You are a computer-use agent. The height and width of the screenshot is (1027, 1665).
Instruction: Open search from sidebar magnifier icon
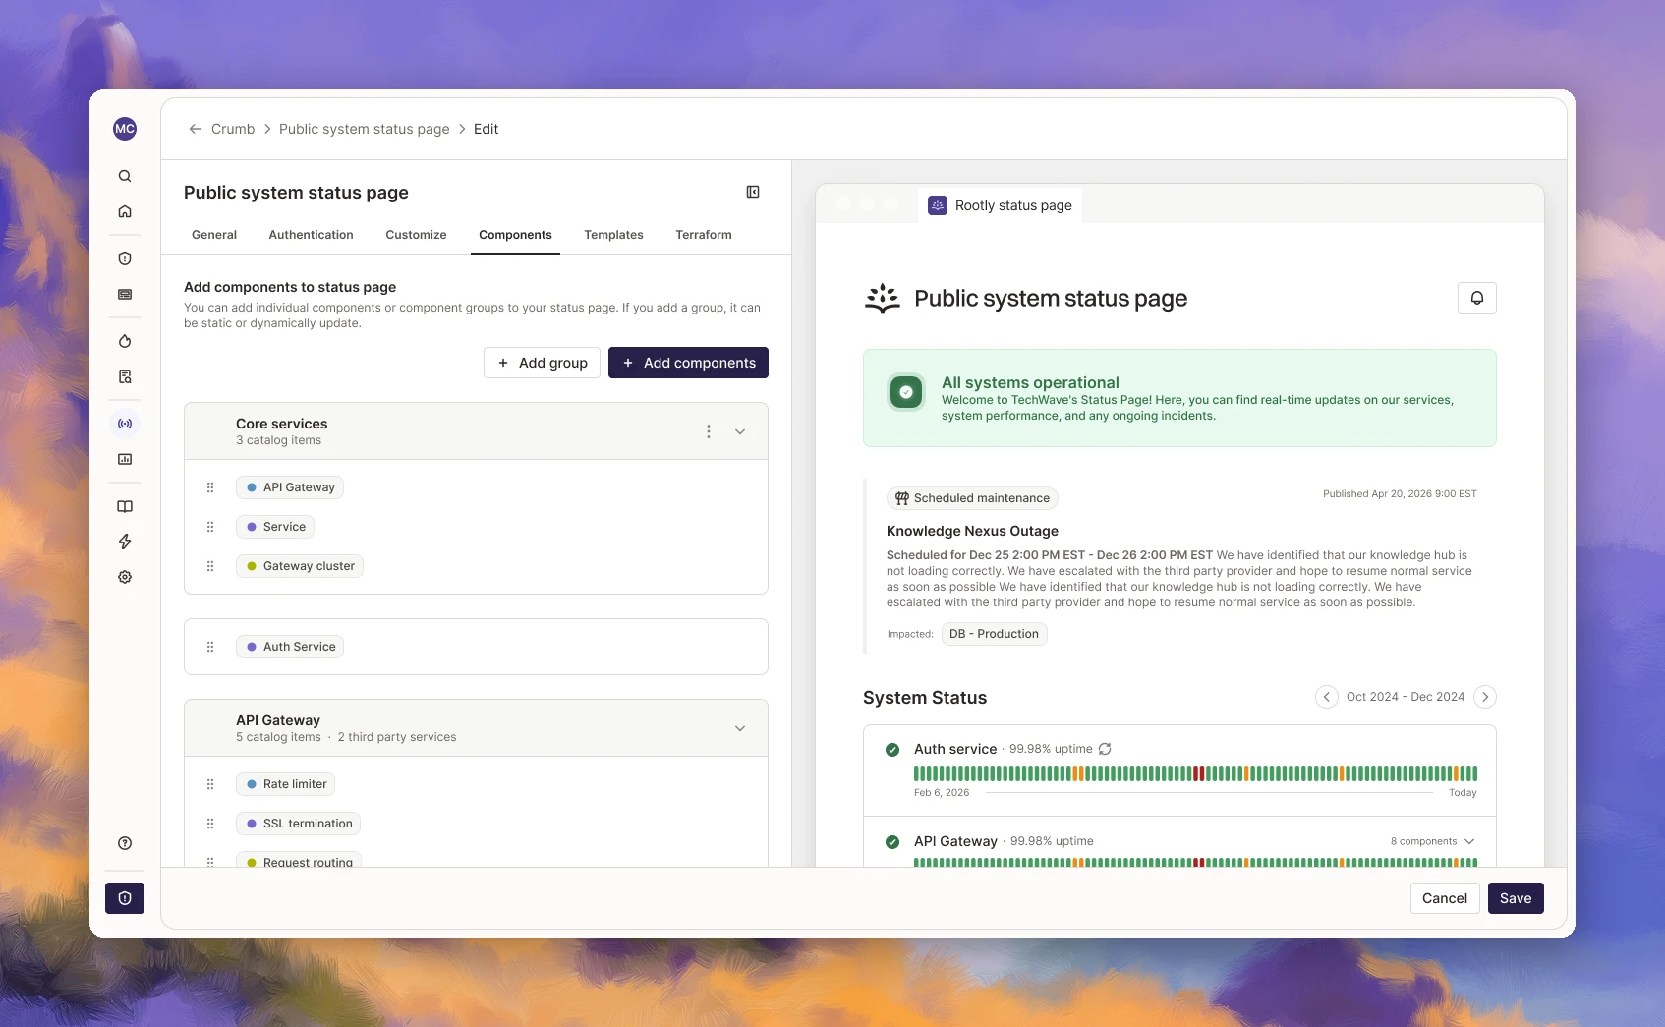coord(125,176)
